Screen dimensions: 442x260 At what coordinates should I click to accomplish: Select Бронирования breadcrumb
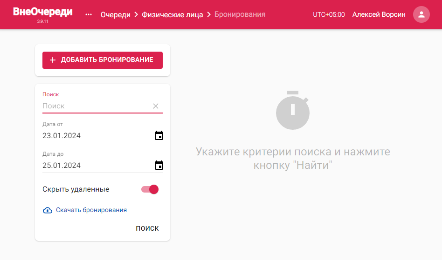(240, 14)
